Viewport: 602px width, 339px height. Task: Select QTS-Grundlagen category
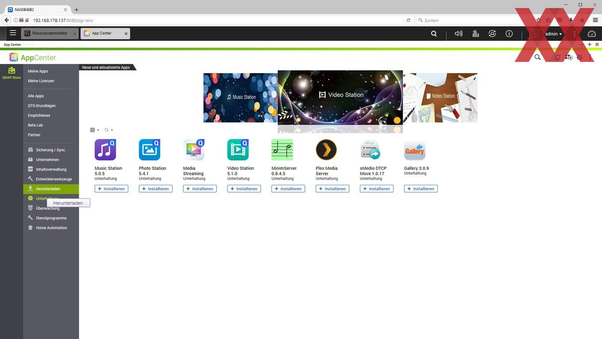click(x=42, y=105)
